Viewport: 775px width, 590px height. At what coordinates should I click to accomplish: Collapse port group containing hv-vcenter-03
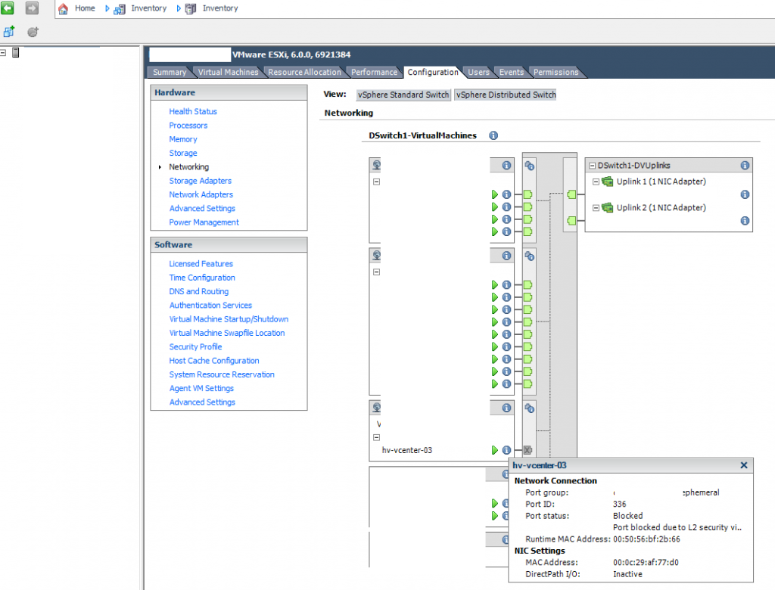click(x=377, y=437)
